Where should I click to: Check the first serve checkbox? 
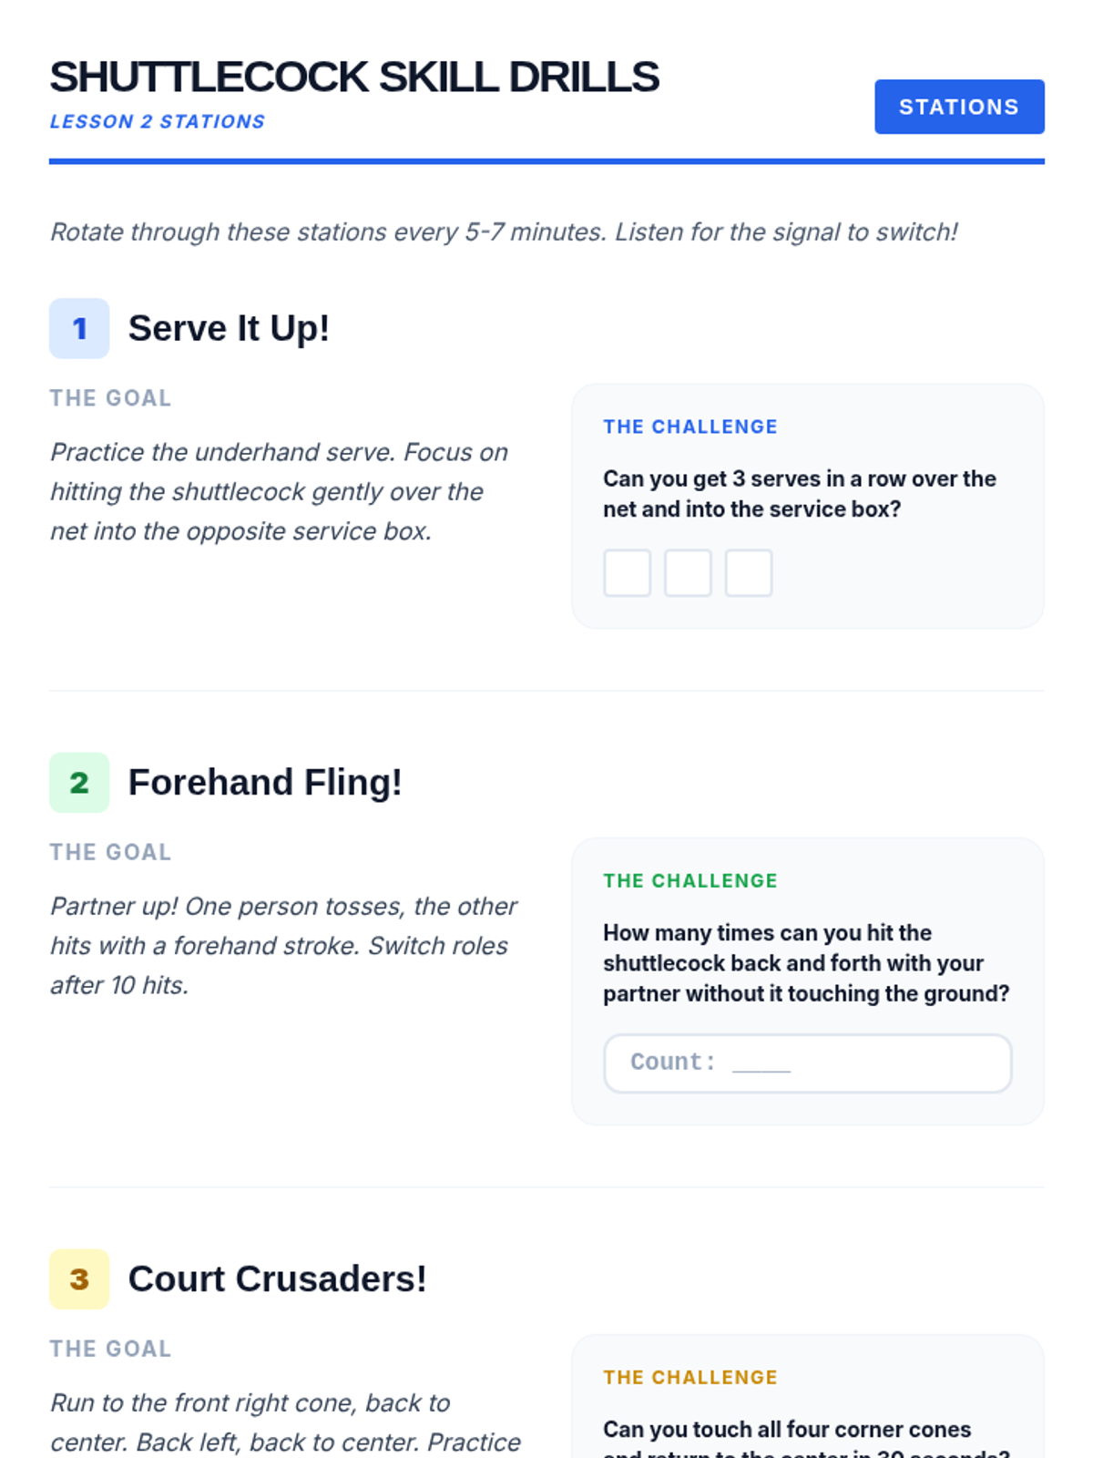point(627,573)
